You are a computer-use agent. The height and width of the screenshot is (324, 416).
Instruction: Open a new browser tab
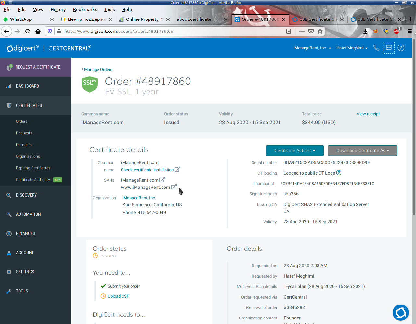click(411, 19)
